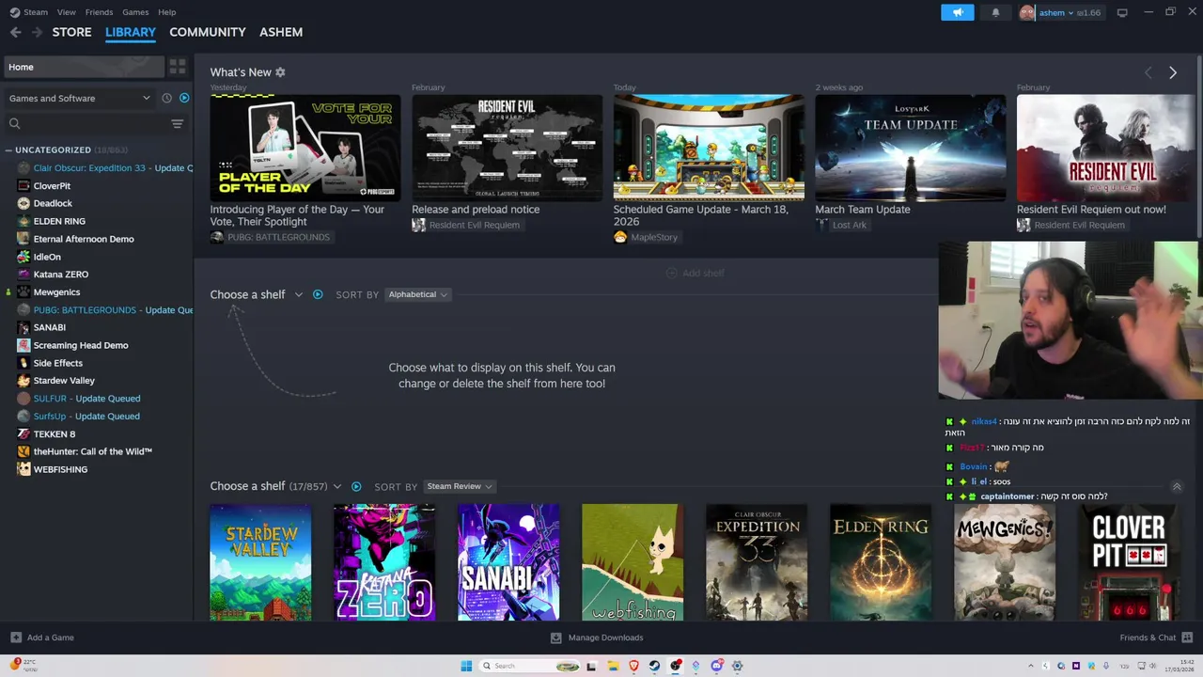The height and width of the screenshot is (677, 1203).
Task: Show previous What's New items with left arrow
Action: tap(1148, 72)
